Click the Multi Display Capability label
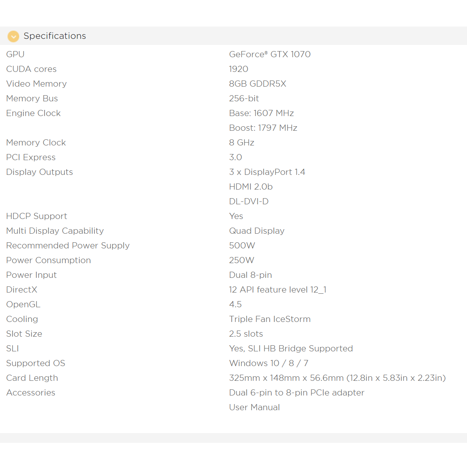This screenshot has width=467, height=467. (55, 231)
